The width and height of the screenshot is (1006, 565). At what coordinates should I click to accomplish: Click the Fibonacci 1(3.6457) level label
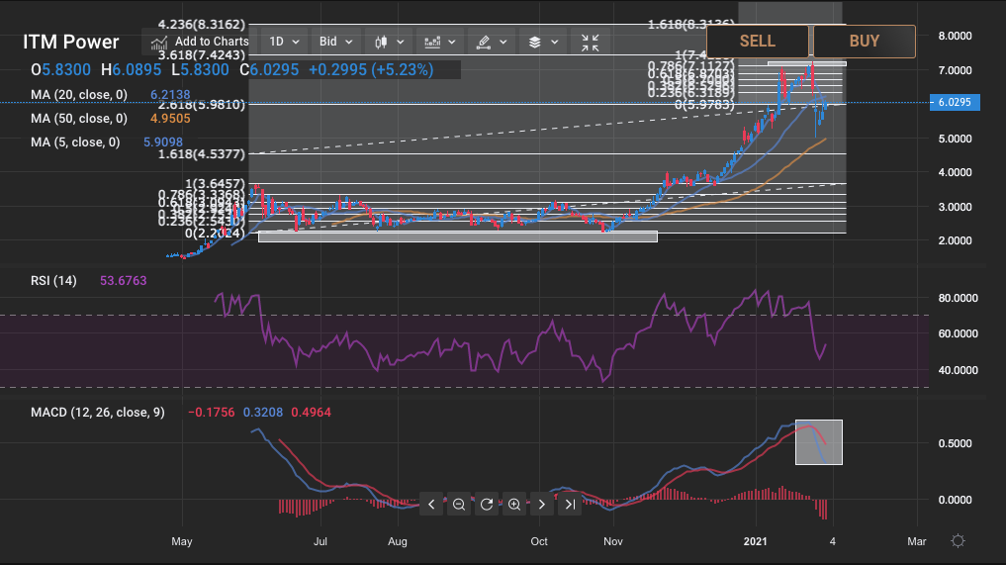(215, 184)
